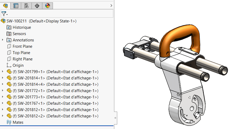Select the (f) SW-201814<4> component row
Image resolution: width=231 pixels, height=129 pixels.
pos(56,84)
